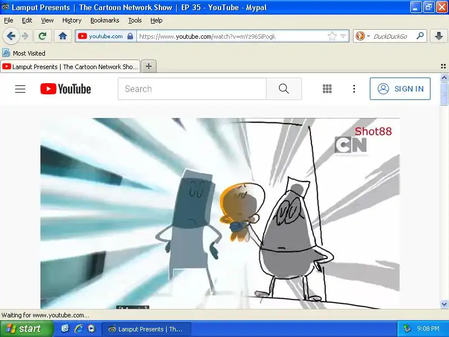Open the YouTube apps grid icon
Image resolution: width=449 pixels, height=337 pixels.
(327, 89)
